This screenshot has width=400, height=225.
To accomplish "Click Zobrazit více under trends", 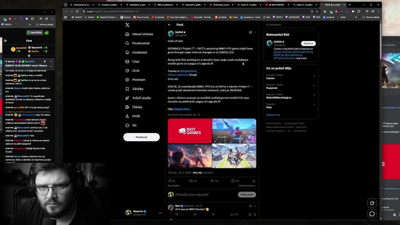I will [273, 115].
